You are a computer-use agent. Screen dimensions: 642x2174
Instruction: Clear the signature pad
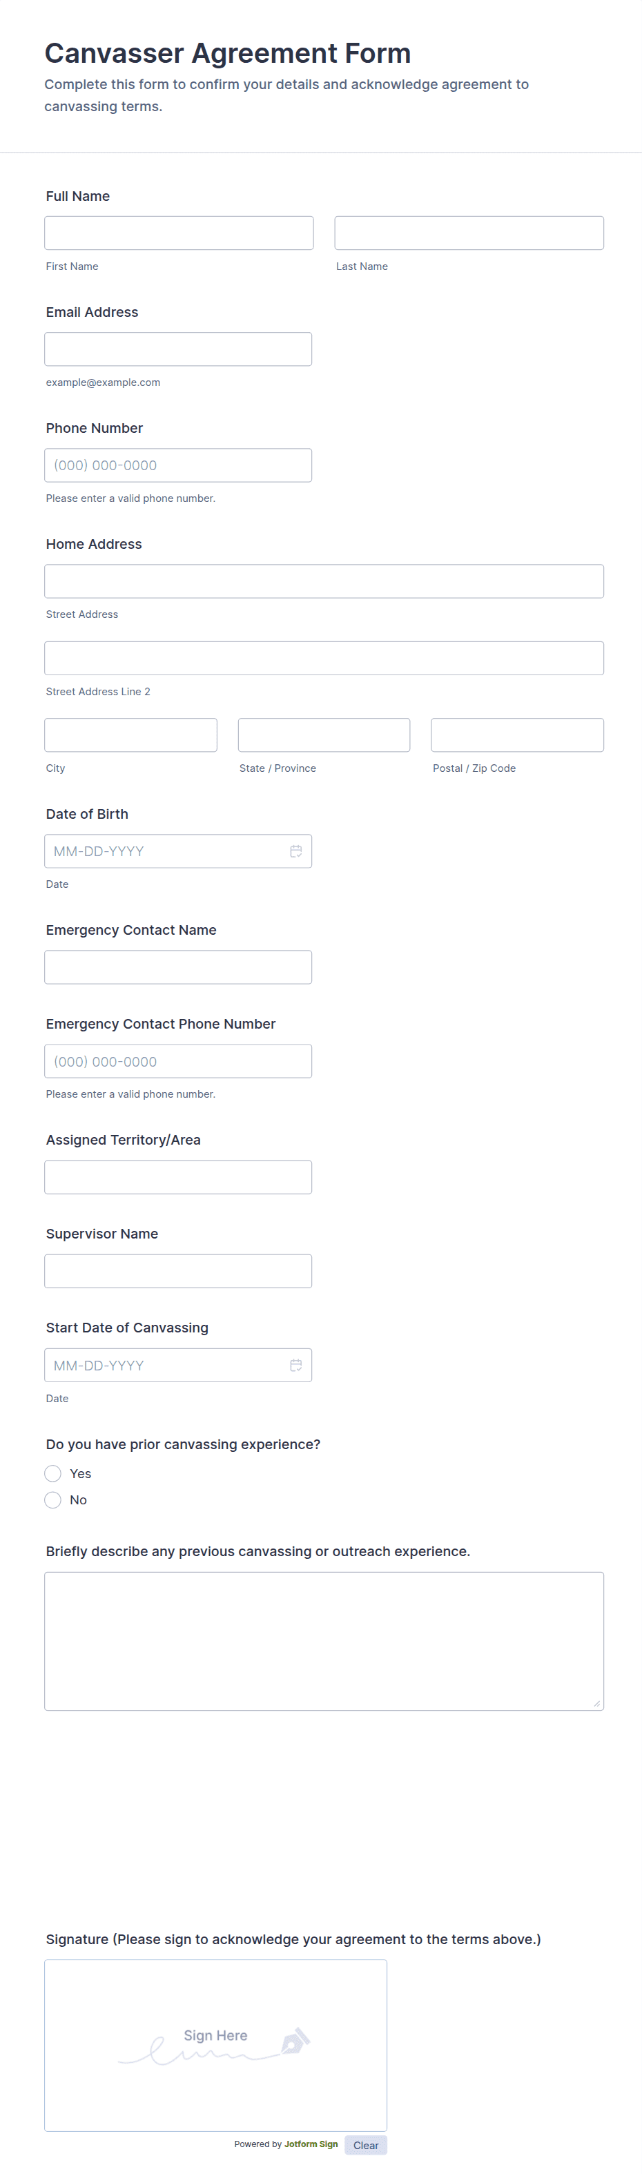(365, 2145)
